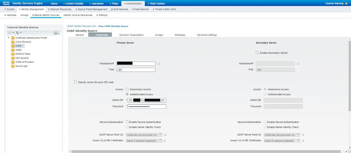Open the License Warning alert

coord(336,4)
